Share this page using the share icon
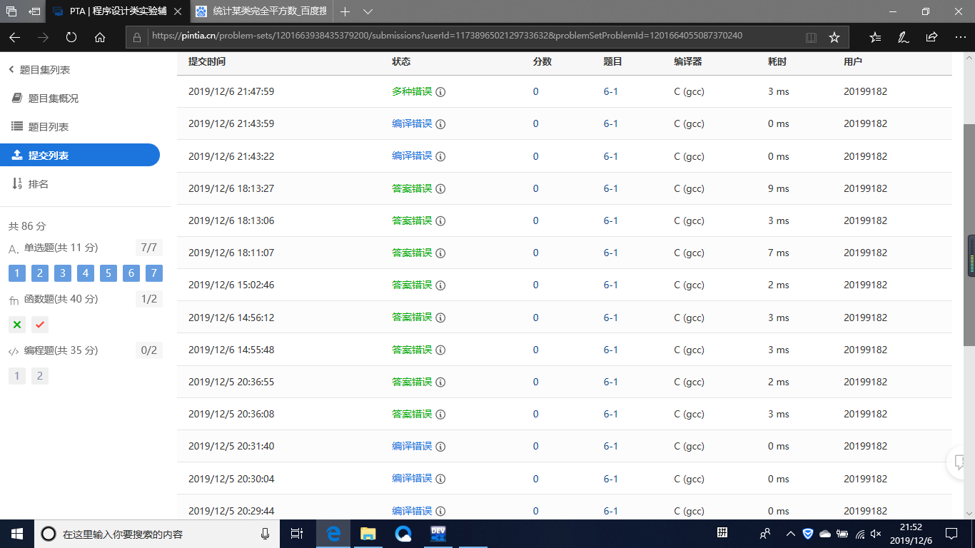The width and height of the screenshot is (975, 548). tap(931, 37)
